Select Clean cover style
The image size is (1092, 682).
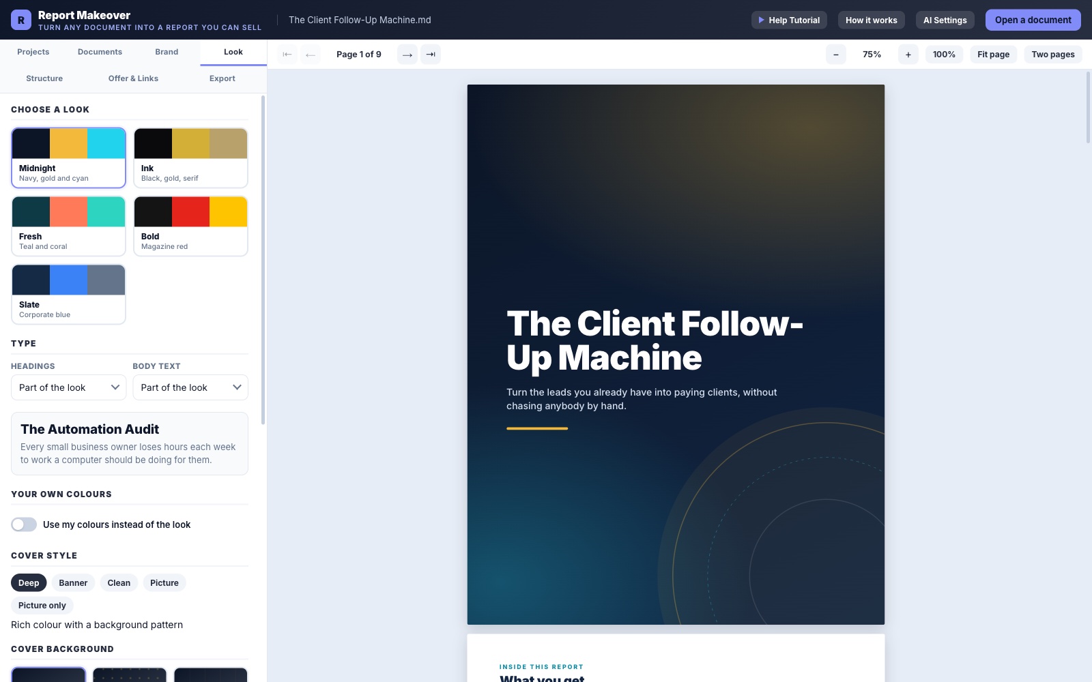coord(119,583)
